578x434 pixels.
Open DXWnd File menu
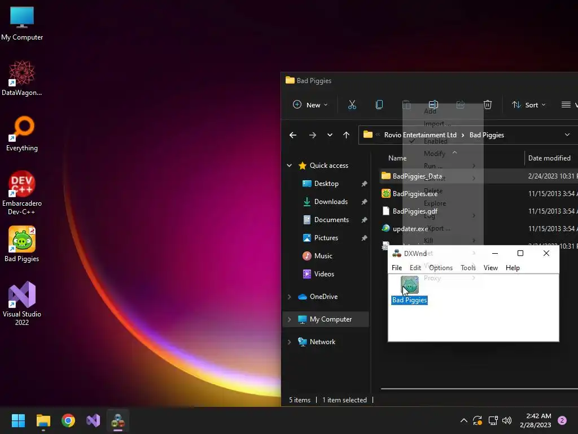pos(397,267)
